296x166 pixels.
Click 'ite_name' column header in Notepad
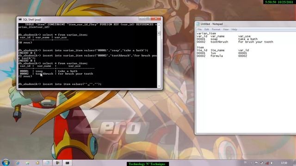point(217,50)
